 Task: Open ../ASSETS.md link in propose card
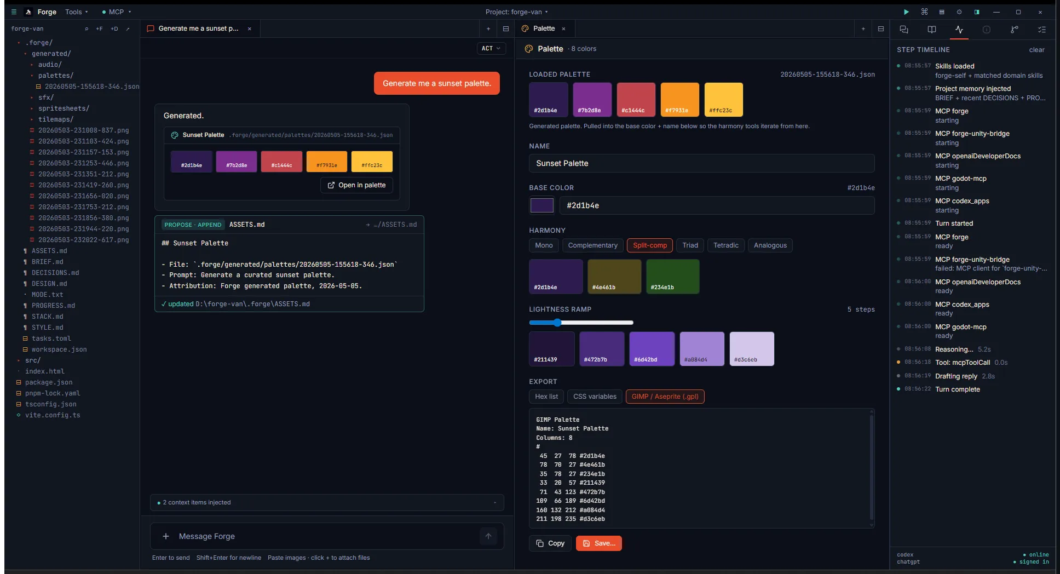point(391,225)
